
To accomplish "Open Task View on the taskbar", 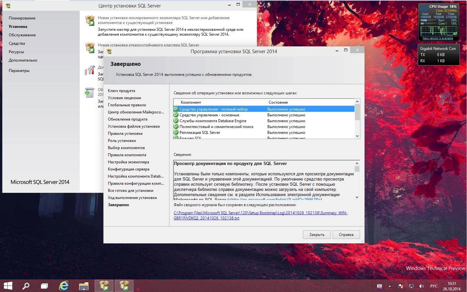I will (x=44, y=286).
